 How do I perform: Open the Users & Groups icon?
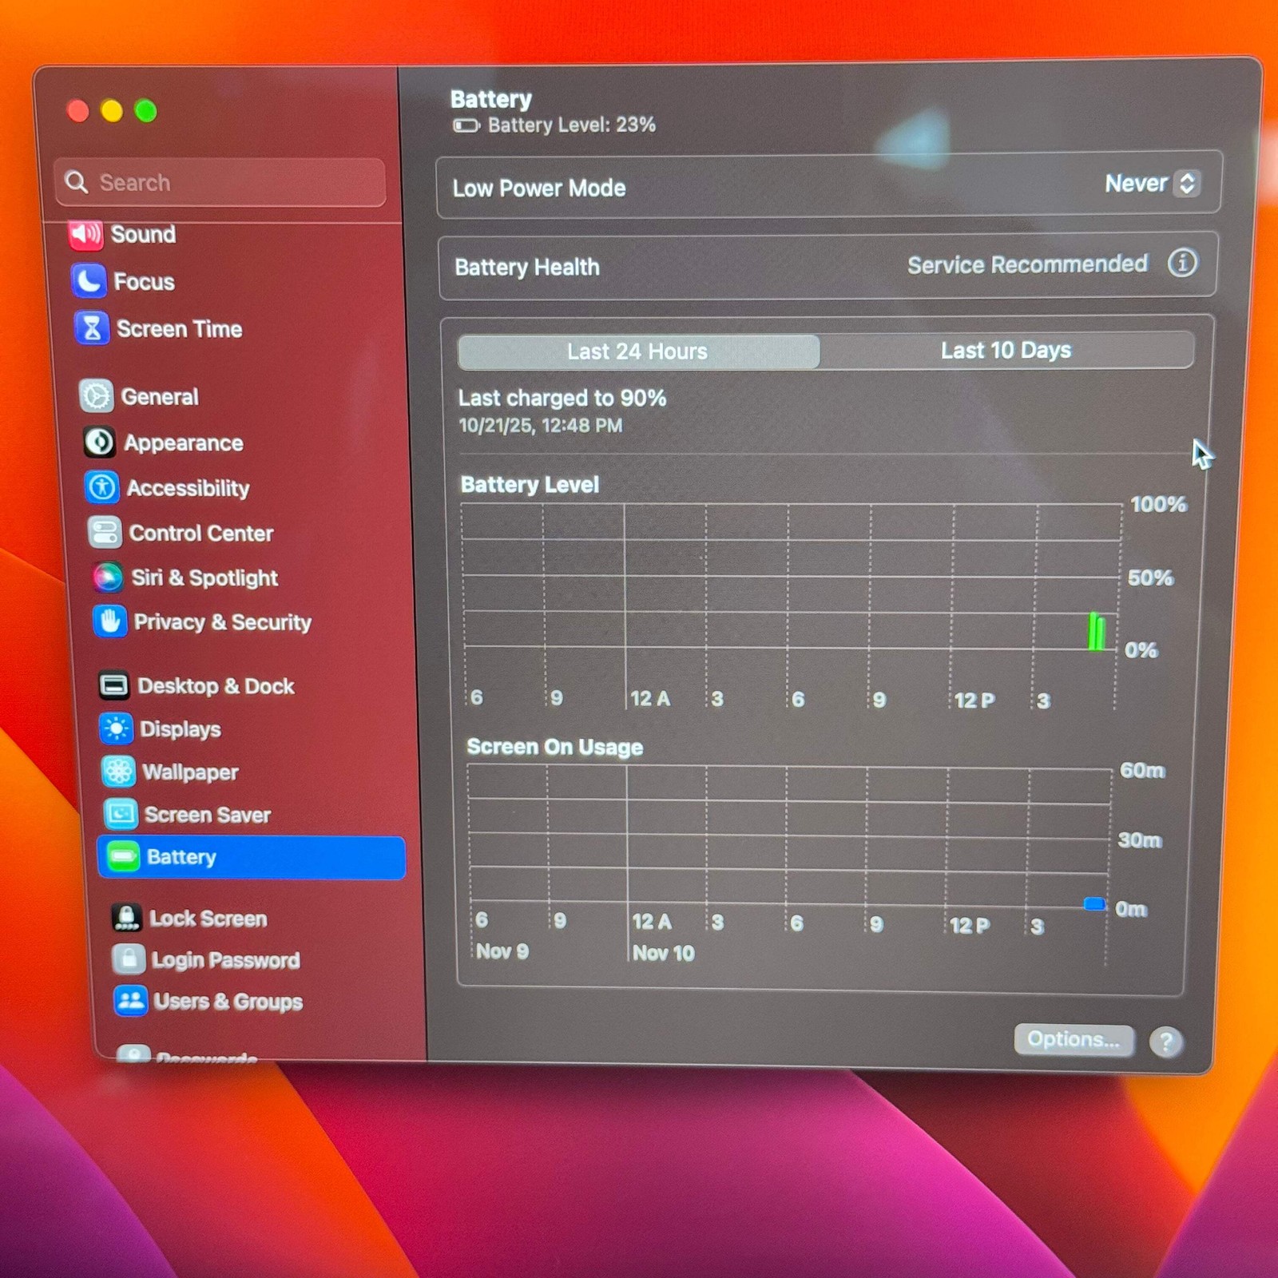point(131,1000)
